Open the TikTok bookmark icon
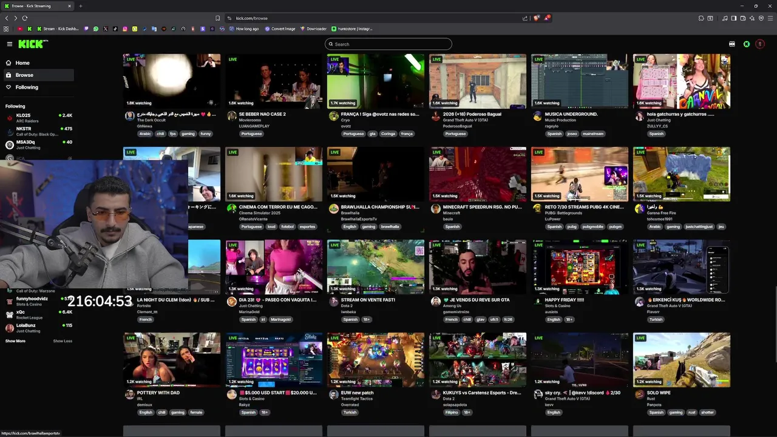Viewport: 777px width, 437px height. [x=115, y=29]
